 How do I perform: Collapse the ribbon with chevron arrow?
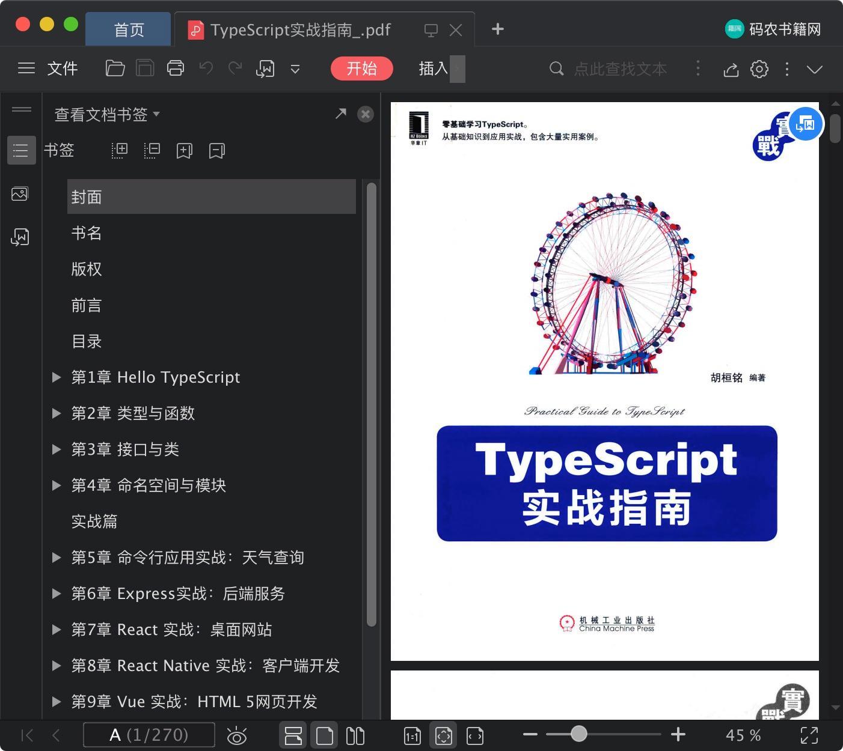coord(815,69)
